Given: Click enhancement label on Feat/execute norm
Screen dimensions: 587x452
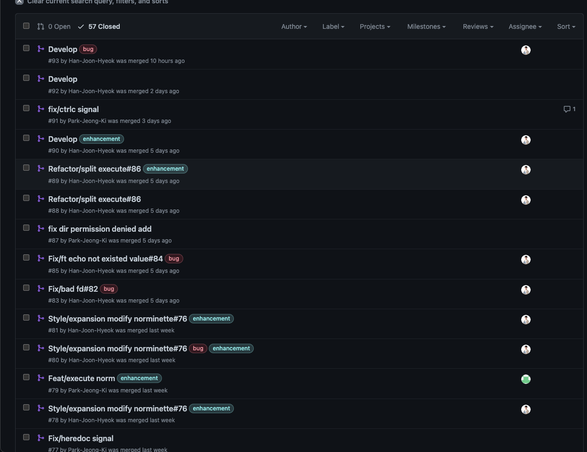Looking at the screenshot, I should pos(139,378).
